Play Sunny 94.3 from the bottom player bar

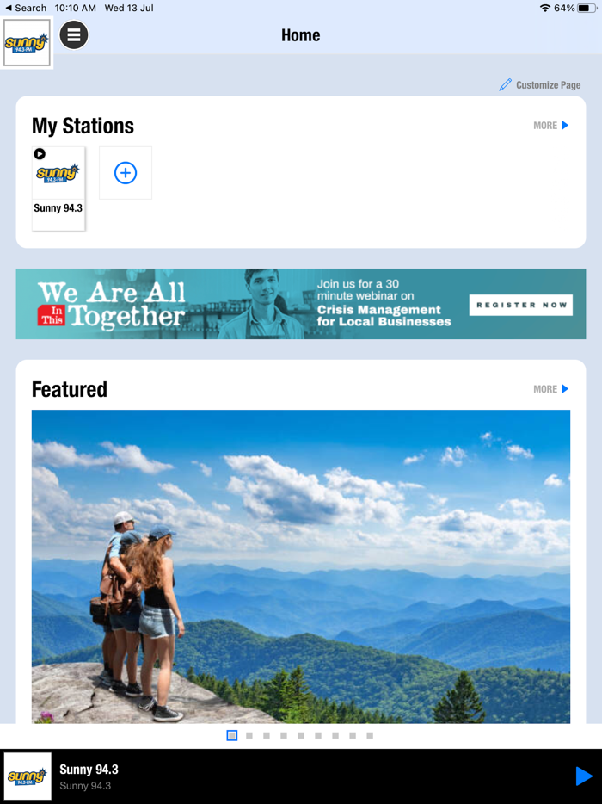(584, 776)
